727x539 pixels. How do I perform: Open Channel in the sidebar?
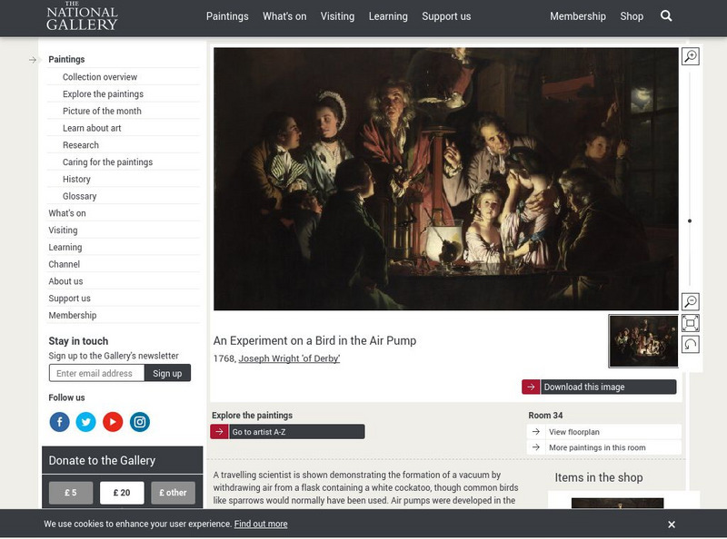click(64, 264)
